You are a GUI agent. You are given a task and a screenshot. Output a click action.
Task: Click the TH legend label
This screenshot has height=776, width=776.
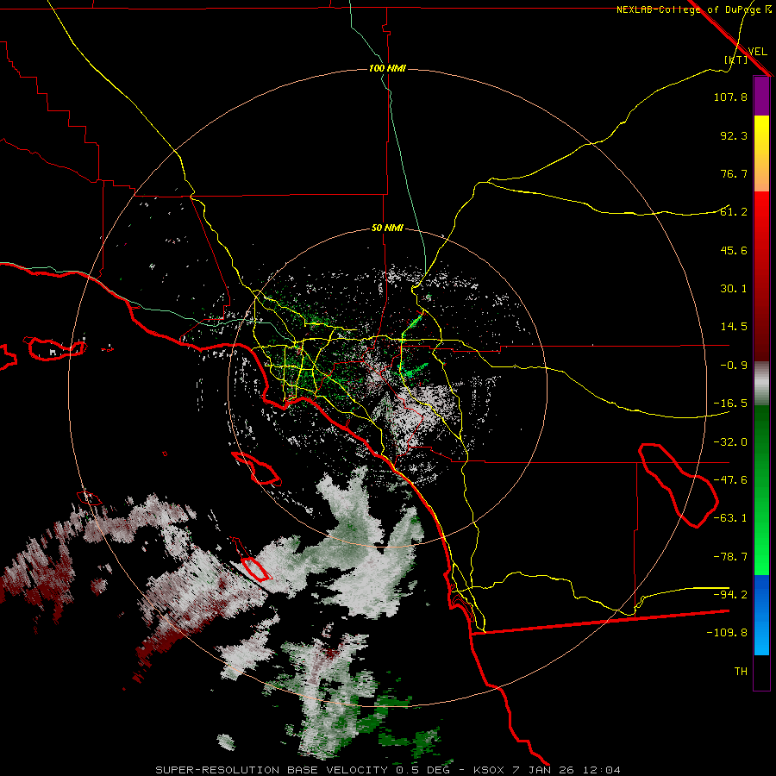[x=741, y=672]
